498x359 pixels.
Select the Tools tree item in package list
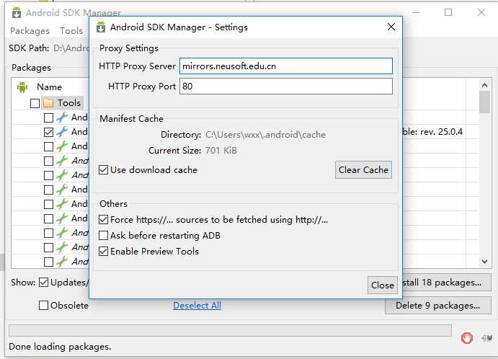click(69, 103)
